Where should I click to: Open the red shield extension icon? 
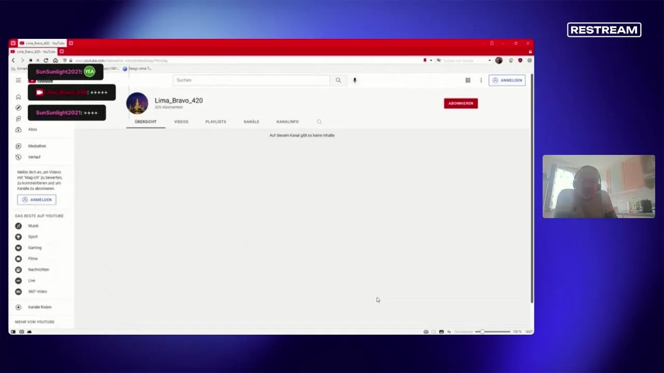click(x=520, y=61)
